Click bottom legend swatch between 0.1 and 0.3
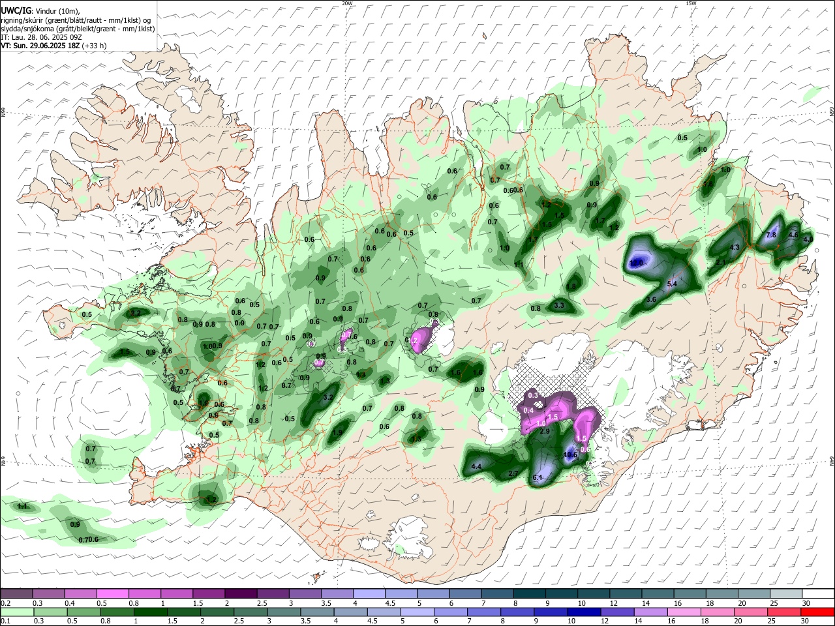This screenshot has width=835, height=626. pyautogui.click(x=16, y=612)
